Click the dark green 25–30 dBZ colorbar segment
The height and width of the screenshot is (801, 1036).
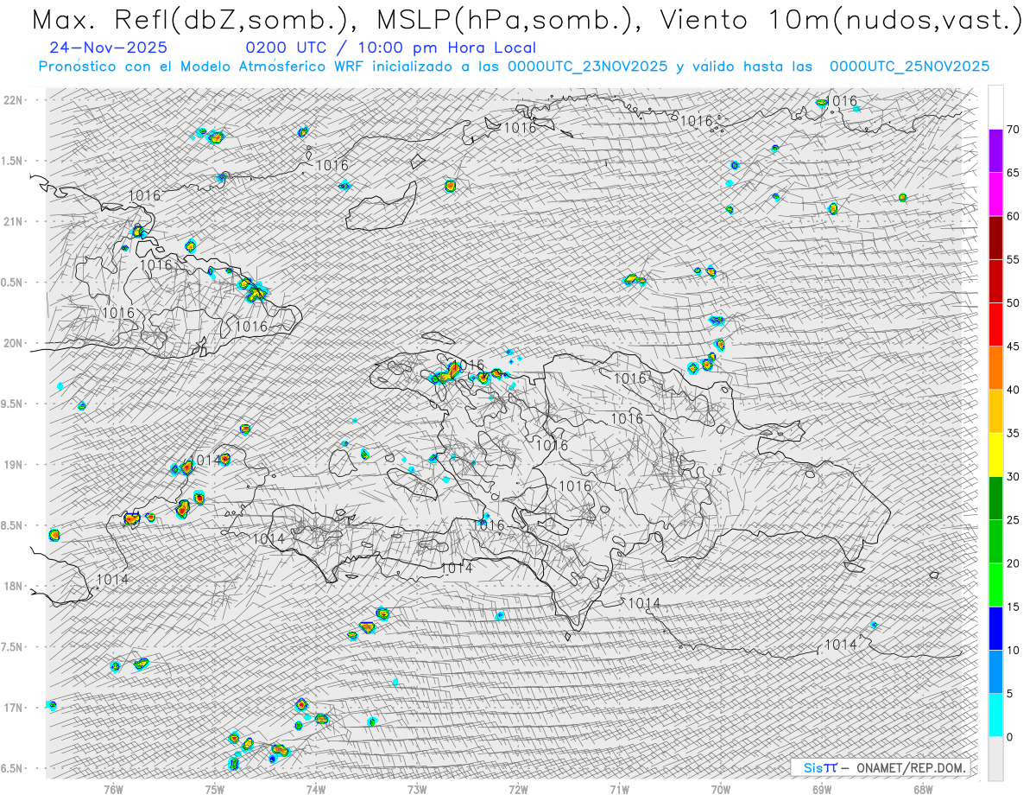click(995, 499)
